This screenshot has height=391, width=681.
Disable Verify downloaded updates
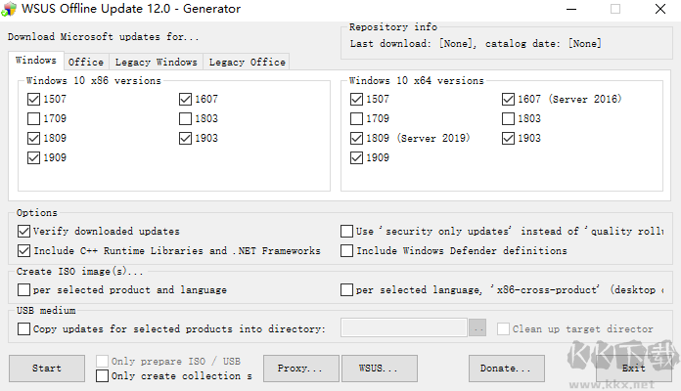(x=23, y=231)
